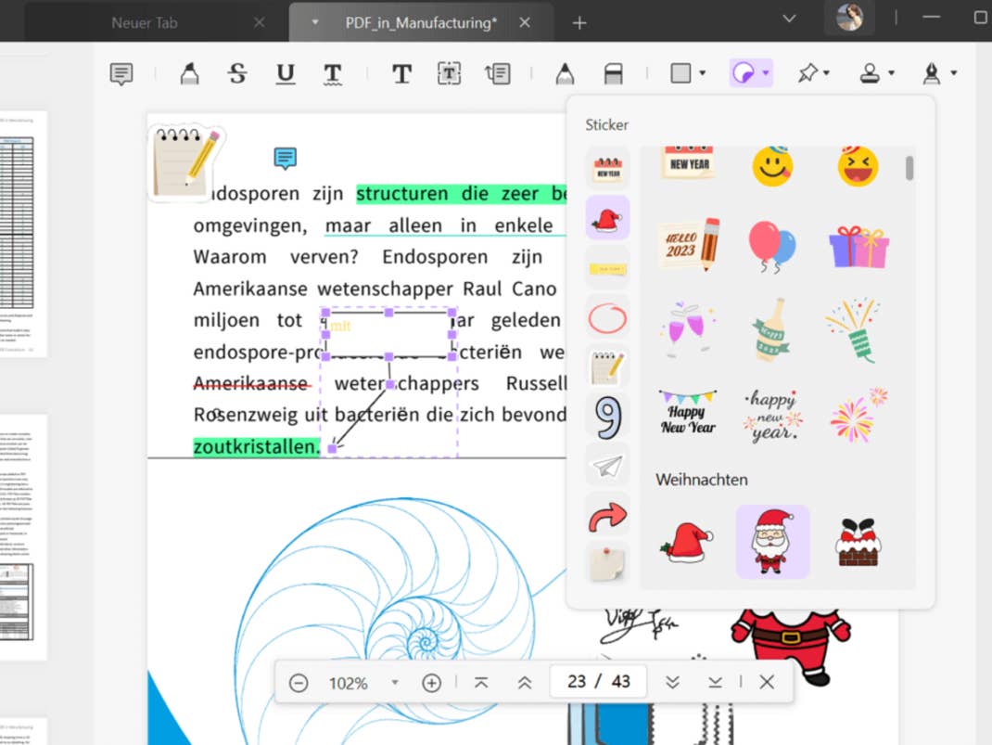Expand the rectangle shape dropdown

click(x=702, y=73)
